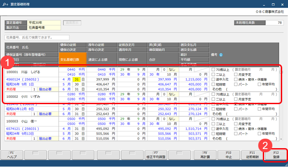Click 未処理 status for employee 100001
This screenshot has width=288, height=167.
pos(11,89)
